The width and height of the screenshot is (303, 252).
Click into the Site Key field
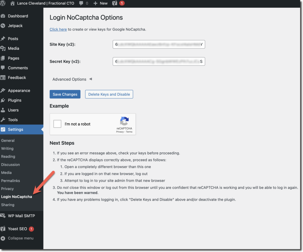click(x=159, y=45)
